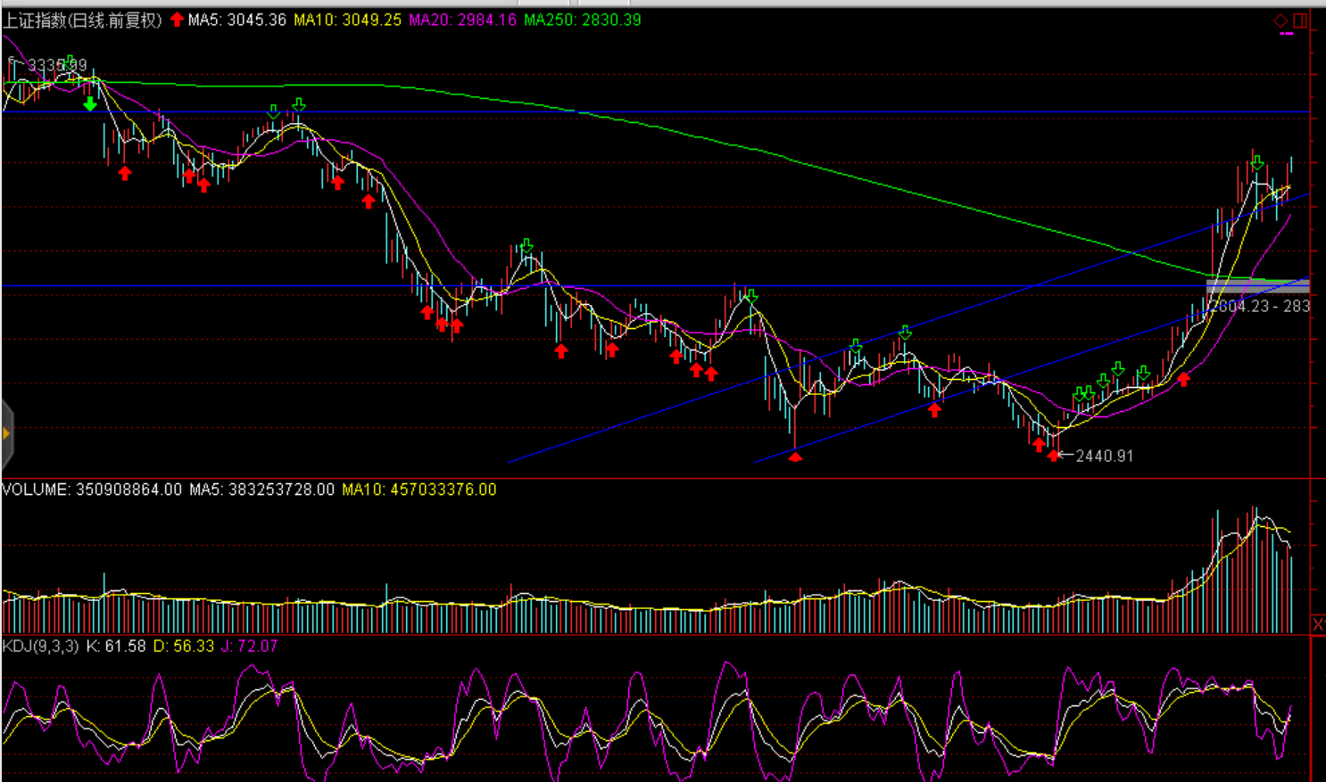Screen dimensions: 1326x782
Task: Click the side panel handle on left edge
Action: pos(6,434)
